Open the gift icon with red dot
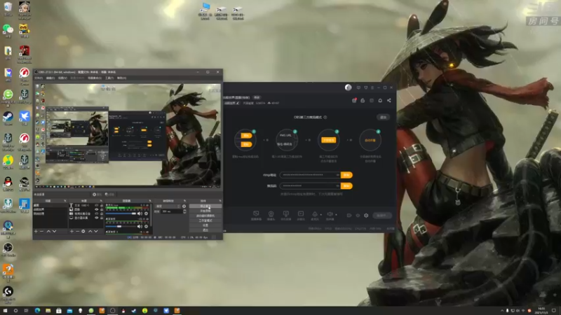Screen dimensions: 561x315 click(354, 100)
